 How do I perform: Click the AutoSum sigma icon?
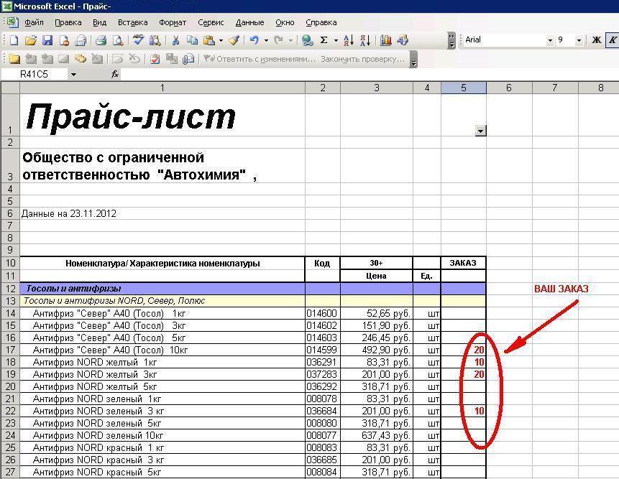[324, 40]
